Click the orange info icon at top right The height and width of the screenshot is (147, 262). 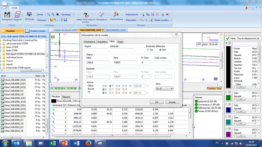pyautogui.click(x=247, y=8)
